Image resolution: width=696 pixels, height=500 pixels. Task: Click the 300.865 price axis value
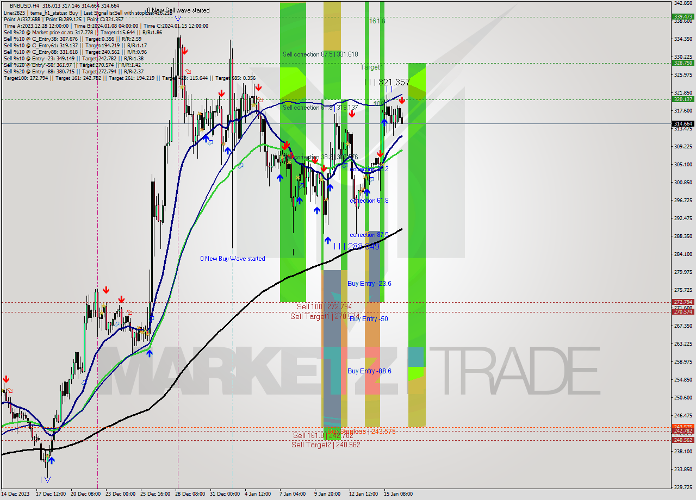683,183
